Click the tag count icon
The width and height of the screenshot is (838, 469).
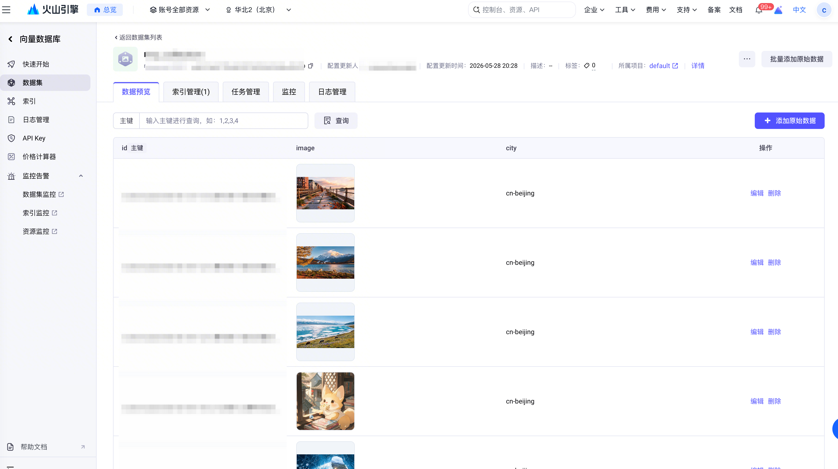point(586,66)
